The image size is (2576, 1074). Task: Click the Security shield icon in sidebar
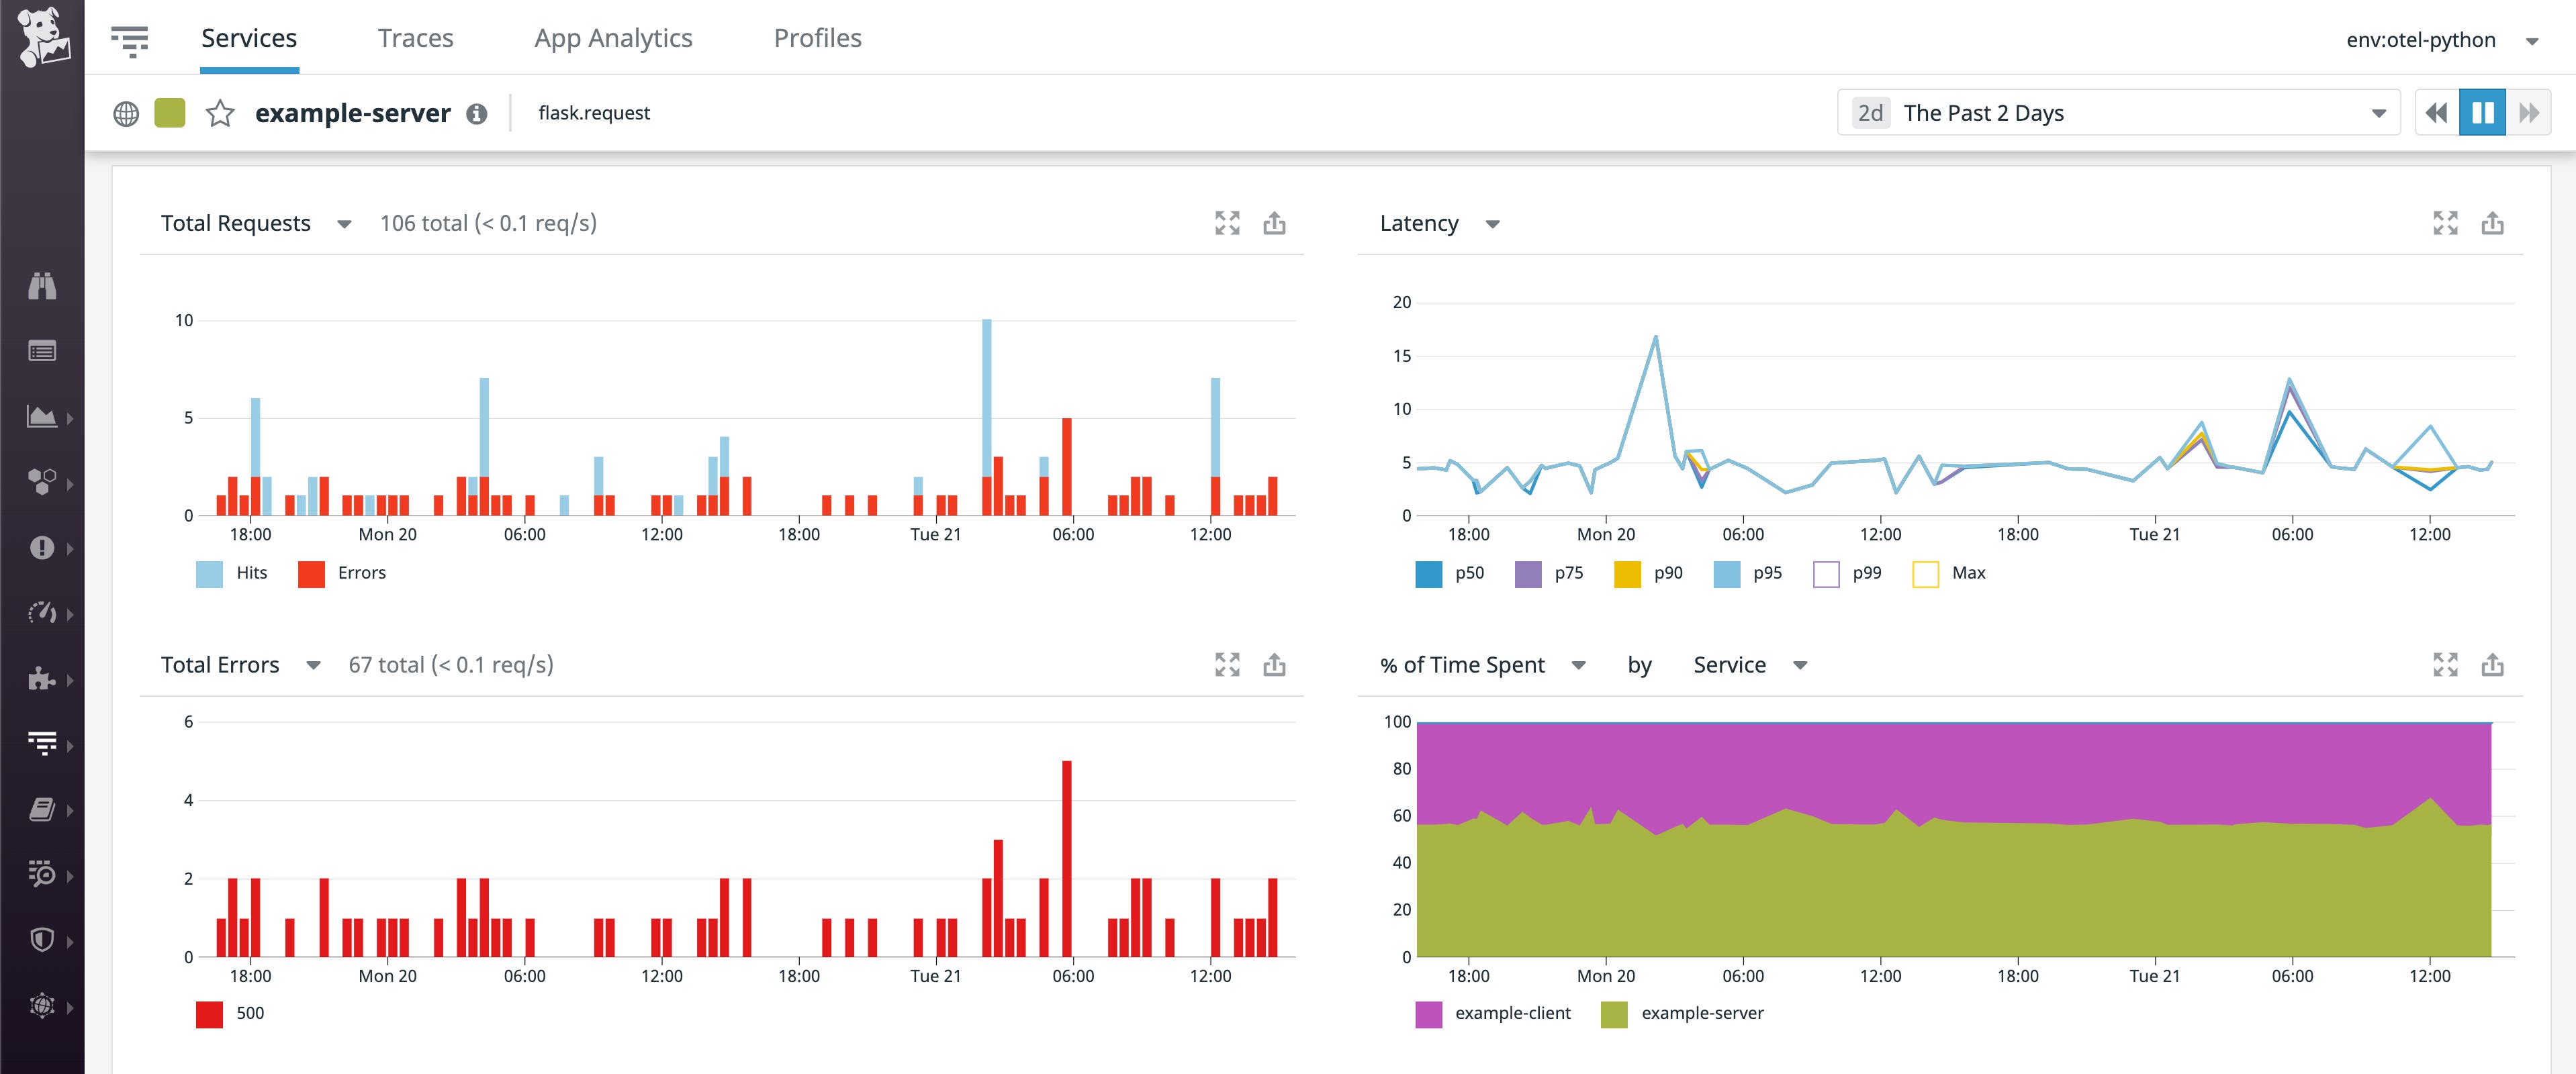pyautogui.click(x=42, y=940)
